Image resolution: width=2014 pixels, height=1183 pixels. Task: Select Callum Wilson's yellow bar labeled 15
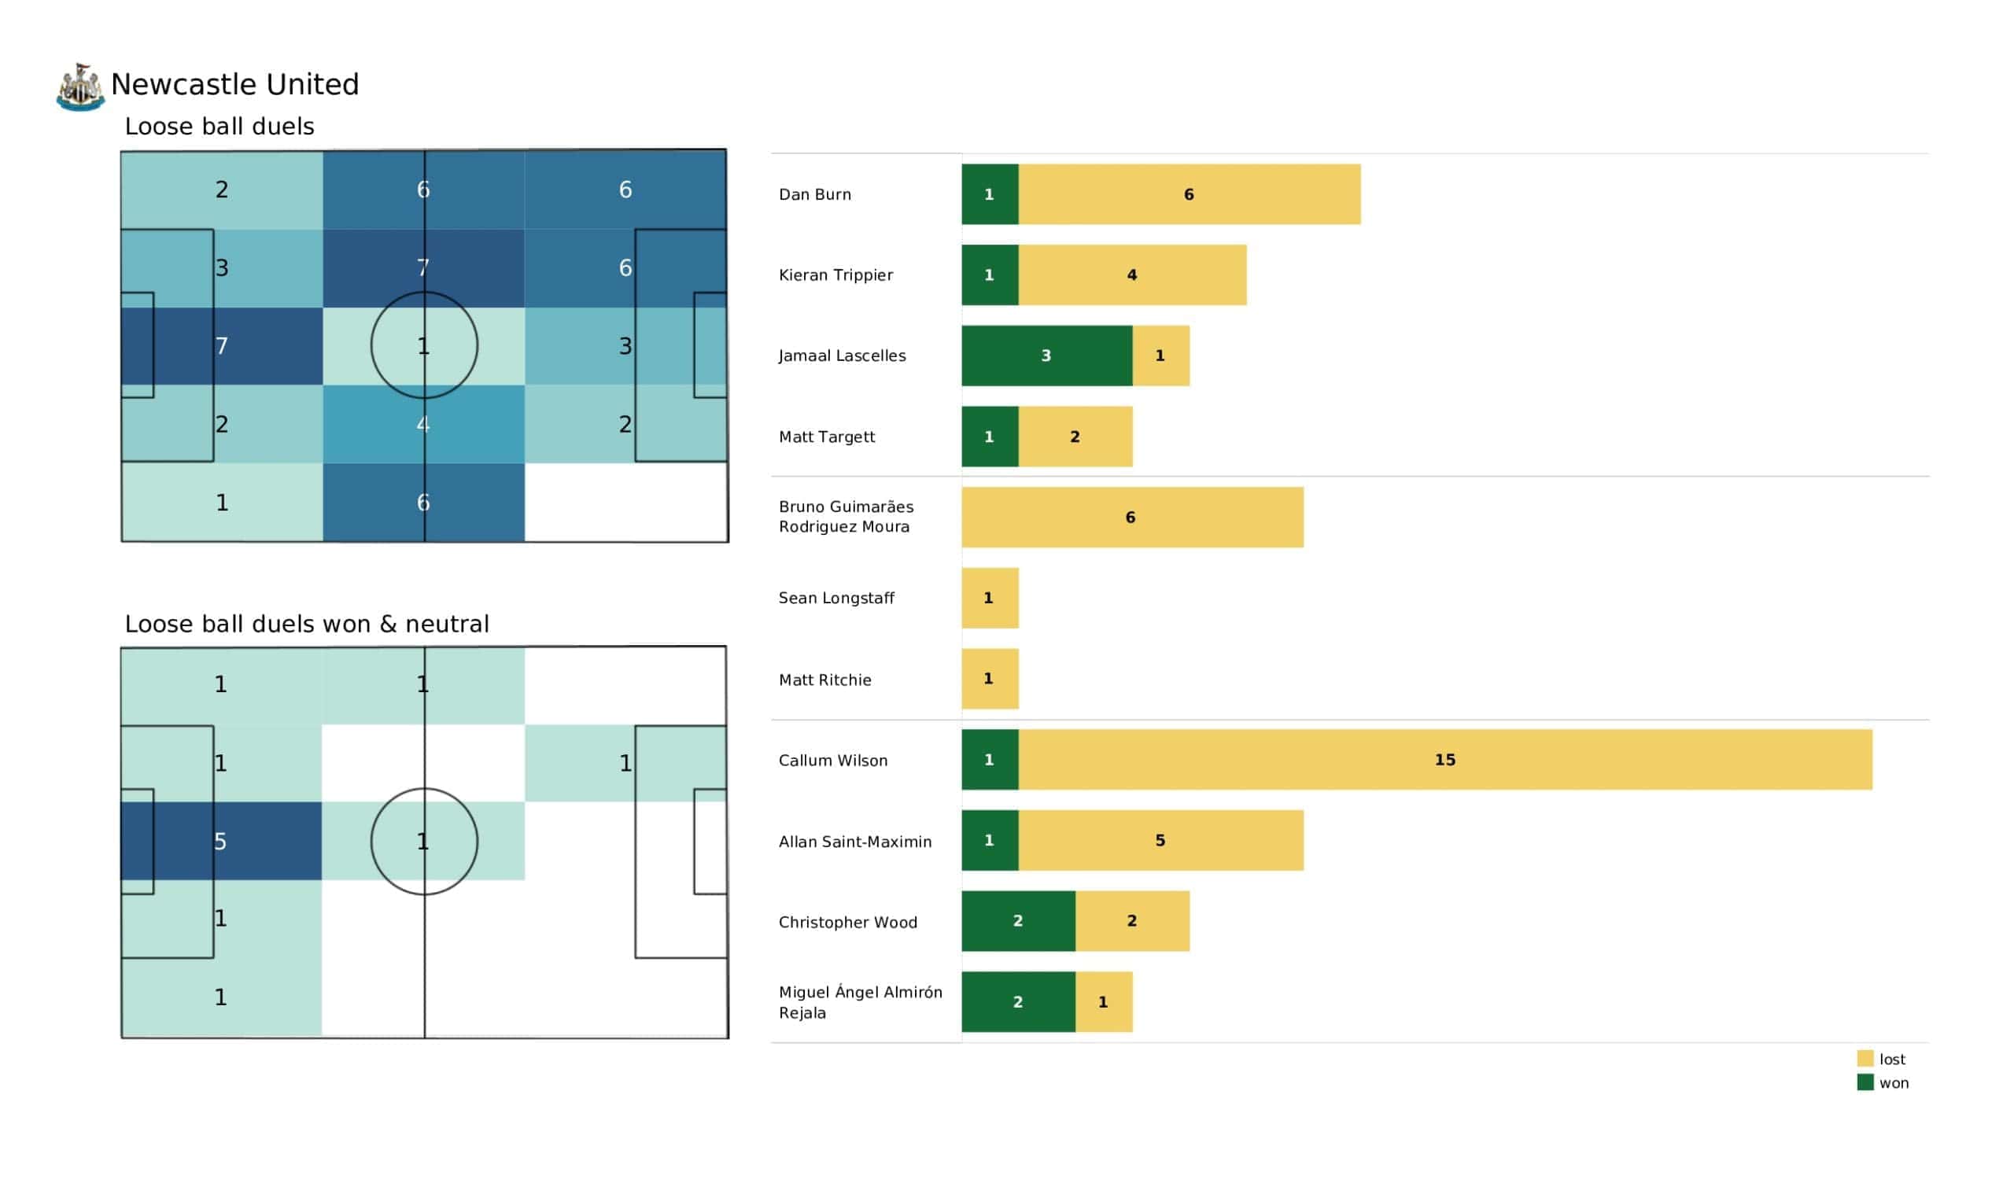pos(1445,759)
